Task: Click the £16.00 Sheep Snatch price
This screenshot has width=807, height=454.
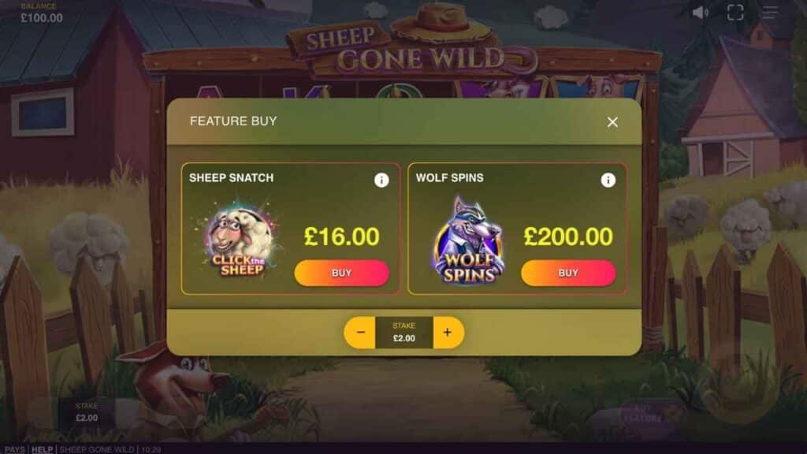Action: click(x=342, y=236)
